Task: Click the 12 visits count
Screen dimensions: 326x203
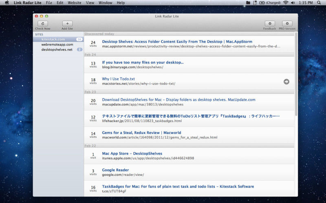Action: pyautogui.click(x=93, y=118)
